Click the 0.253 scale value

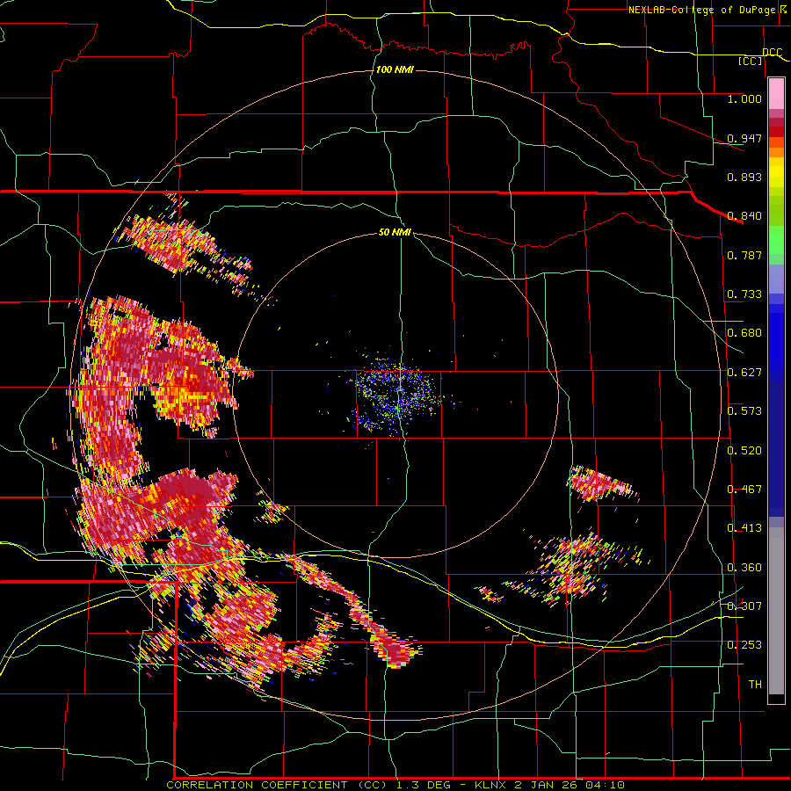click(744, 645)
